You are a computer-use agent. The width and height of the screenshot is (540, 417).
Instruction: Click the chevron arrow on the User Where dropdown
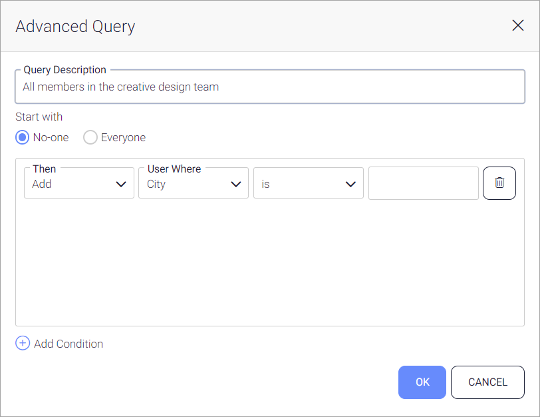pyautogui.click(x=235, y=185)
